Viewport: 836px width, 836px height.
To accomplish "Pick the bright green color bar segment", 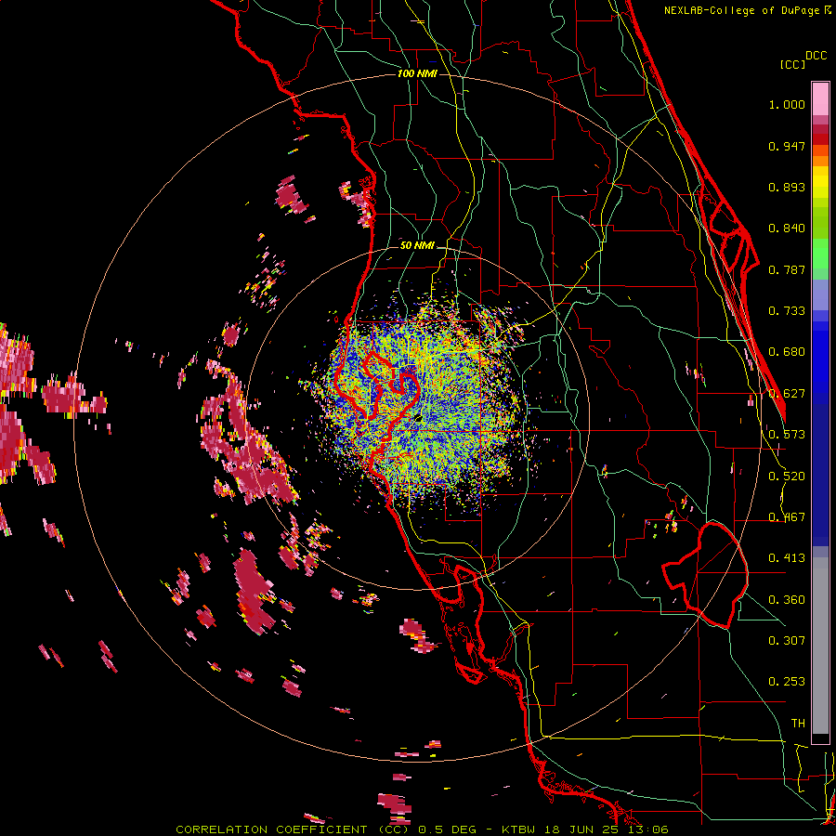I will tap(820, 254).
